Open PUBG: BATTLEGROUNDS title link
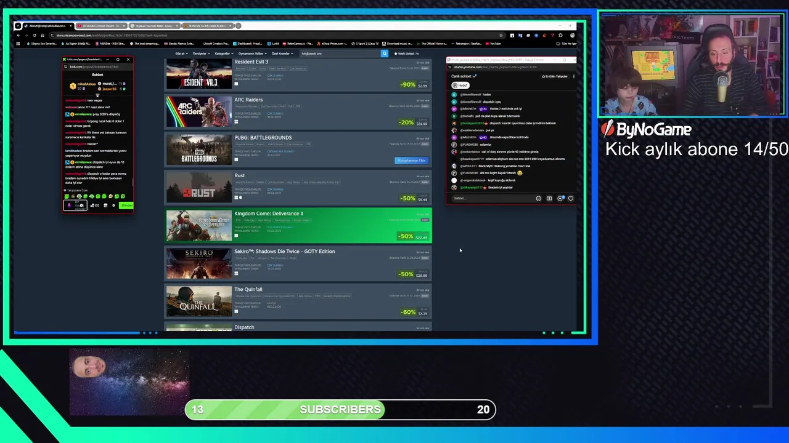Image resolution: width=789 pixels, height=443 pixels. 263,138
